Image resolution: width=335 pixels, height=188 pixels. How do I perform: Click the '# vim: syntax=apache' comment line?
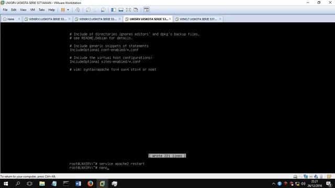(113, 69)
